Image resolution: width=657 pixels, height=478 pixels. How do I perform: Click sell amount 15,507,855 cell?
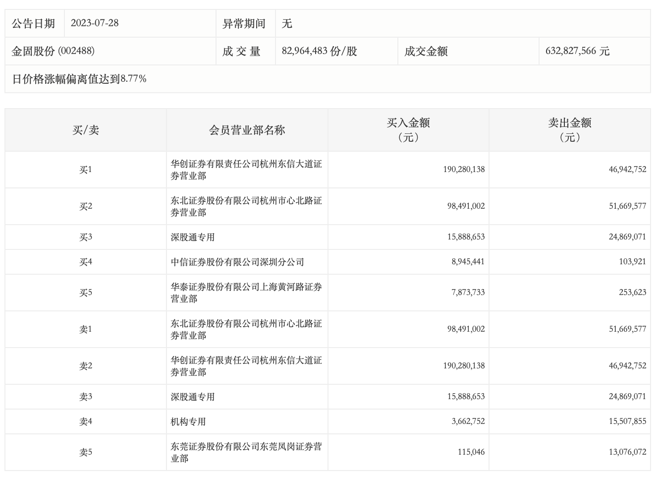pyautogui.click(x=627, y=421)
